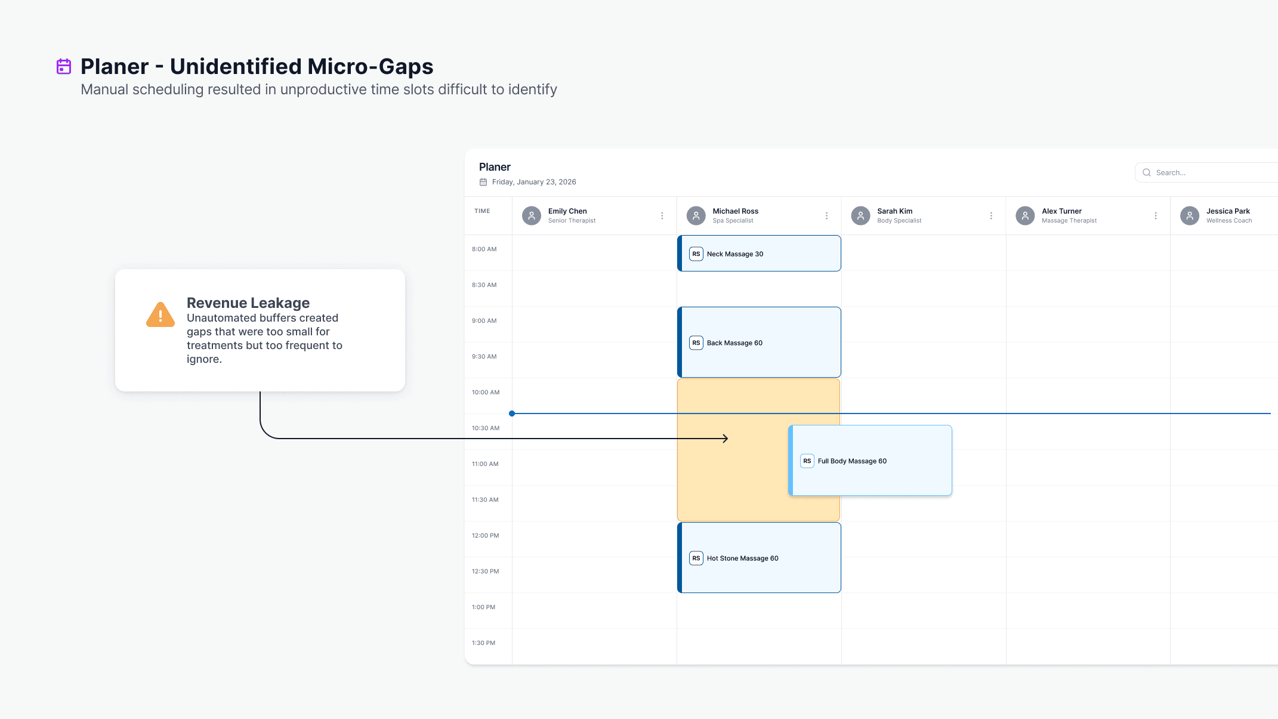1278x719 pixels.
Task: Select the Neck Massage 30 appointment
Action: click(759, 254)
